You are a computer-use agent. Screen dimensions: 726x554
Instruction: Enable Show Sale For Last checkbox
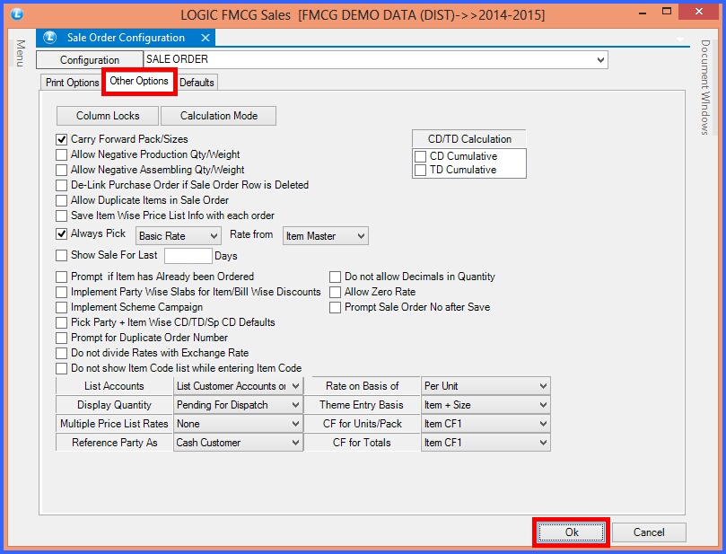[x=61, y=255]
